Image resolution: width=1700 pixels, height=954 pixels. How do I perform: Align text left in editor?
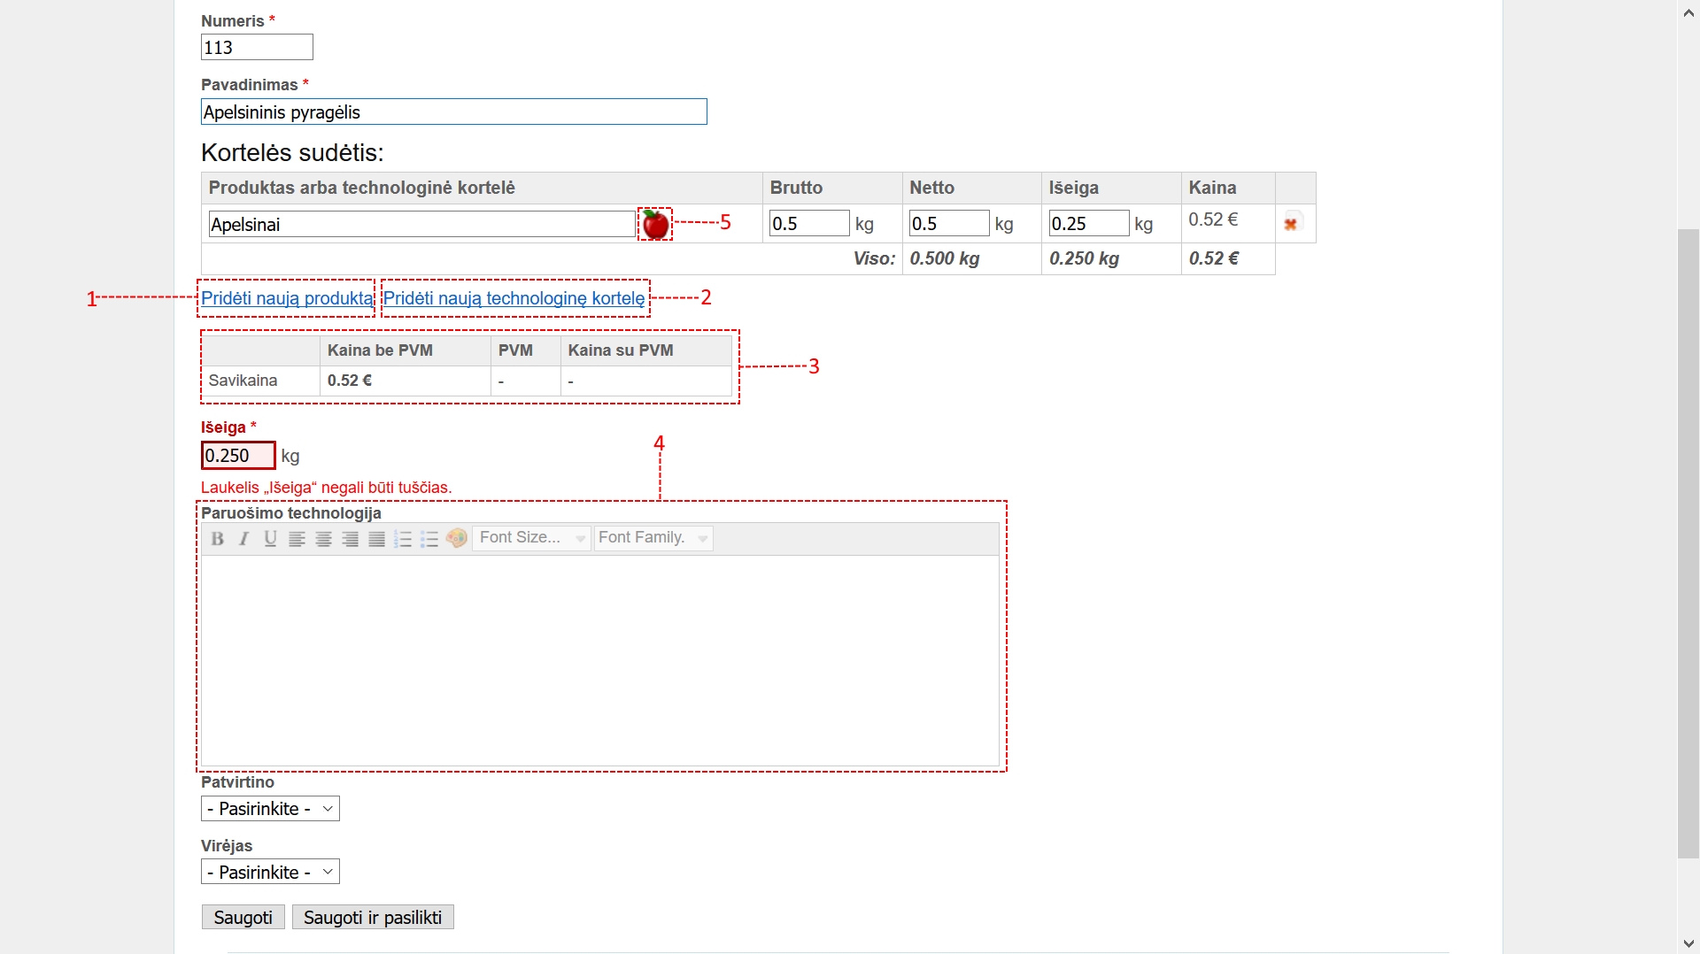click(297, 539)
